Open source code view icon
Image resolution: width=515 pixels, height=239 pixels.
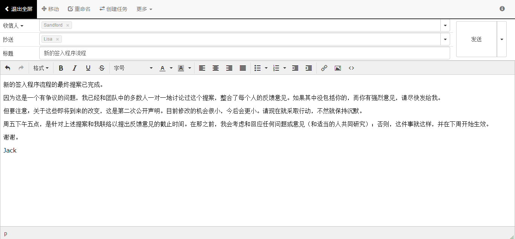tap(351, 68)
